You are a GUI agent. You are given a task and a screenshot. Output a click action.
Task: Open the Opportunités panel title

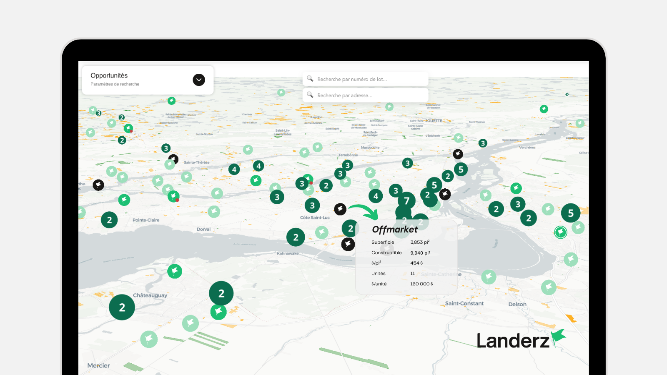point(109,75)
